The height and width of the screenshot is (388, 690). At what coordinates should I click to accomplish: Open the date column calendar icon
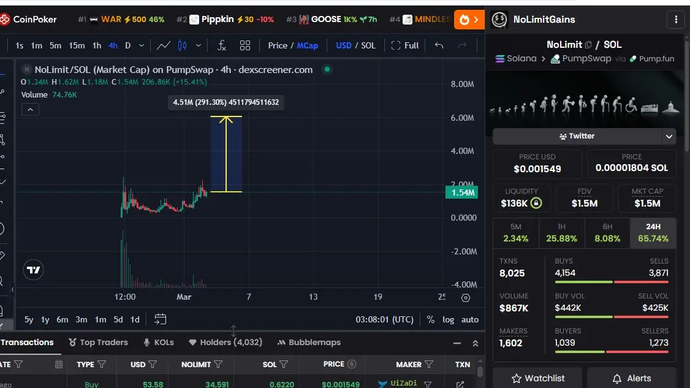tap(59, 364)
